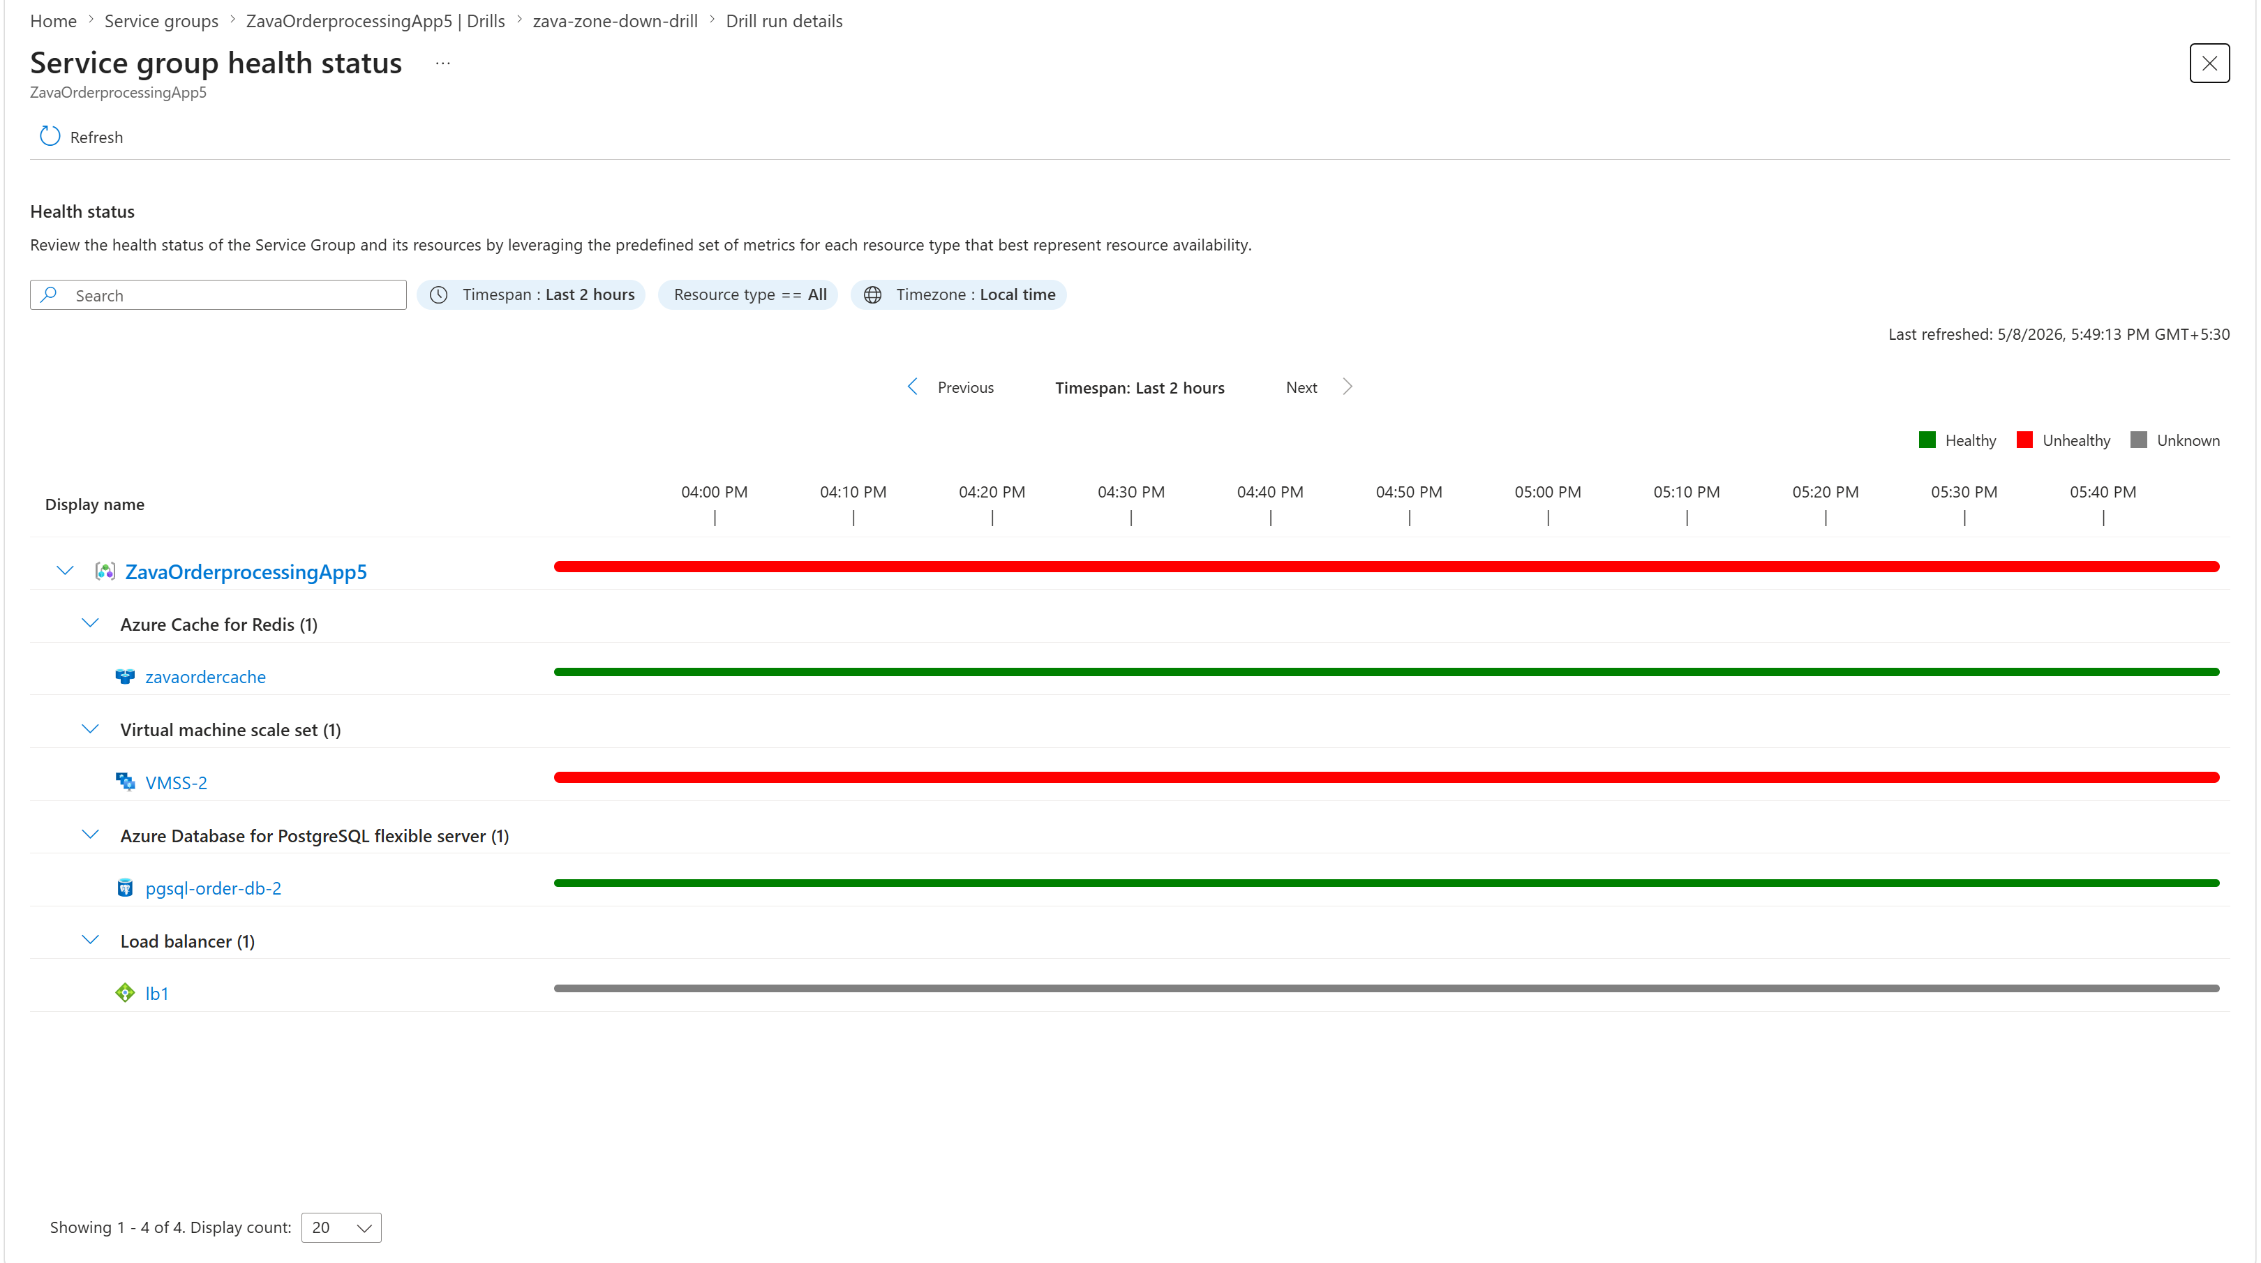
Task: Click the Next button label
Action: pos(1301,388)
